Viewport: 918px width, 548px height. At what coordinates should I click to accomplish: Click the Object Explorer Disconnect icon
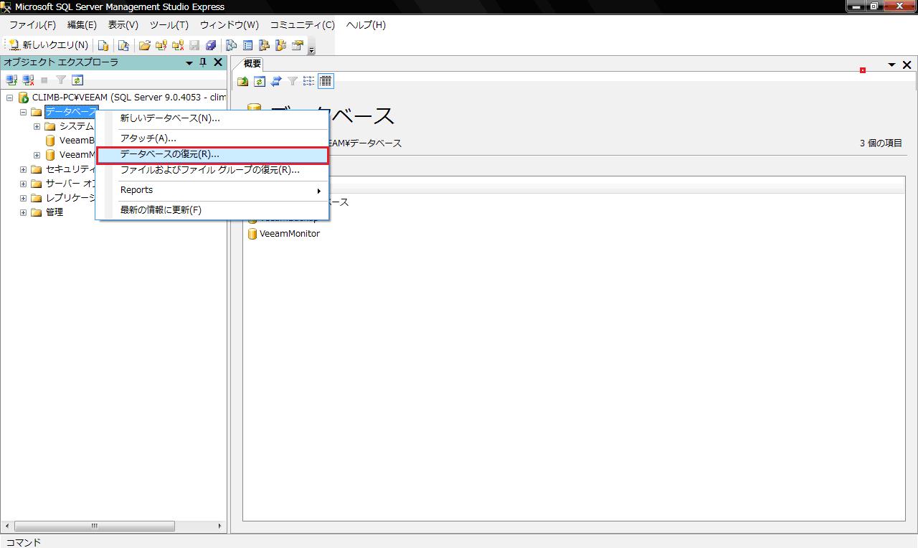pos(28,80)
